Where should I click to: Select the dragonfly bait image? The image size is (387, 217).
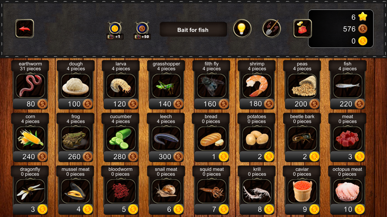(30, 191)
